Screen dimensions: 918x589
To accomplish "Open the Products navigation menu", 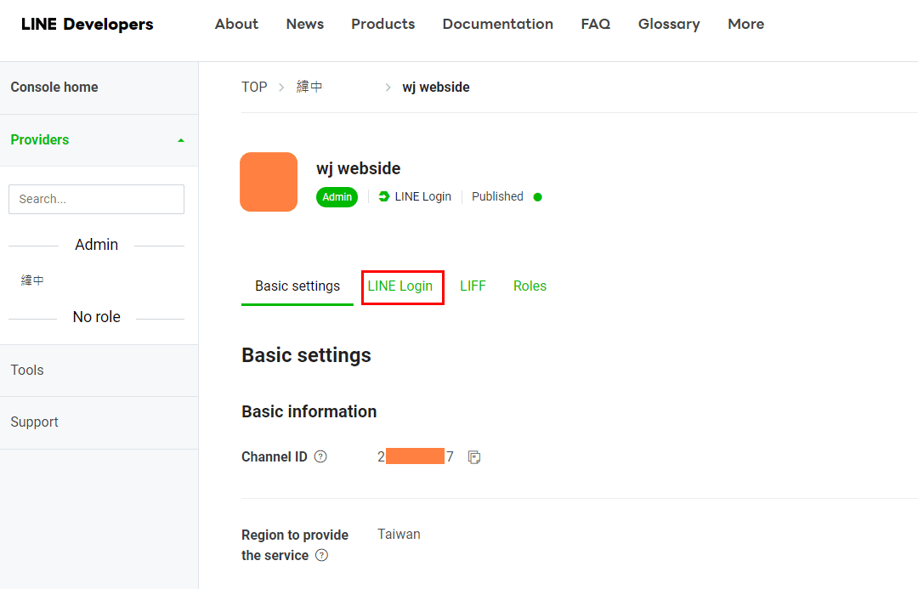I will (382, 24).
